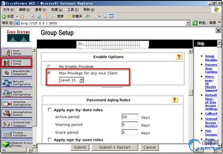The image size is (223, 154).
Task: Click sidebar scrollbar down arrow
Action: 35,145
